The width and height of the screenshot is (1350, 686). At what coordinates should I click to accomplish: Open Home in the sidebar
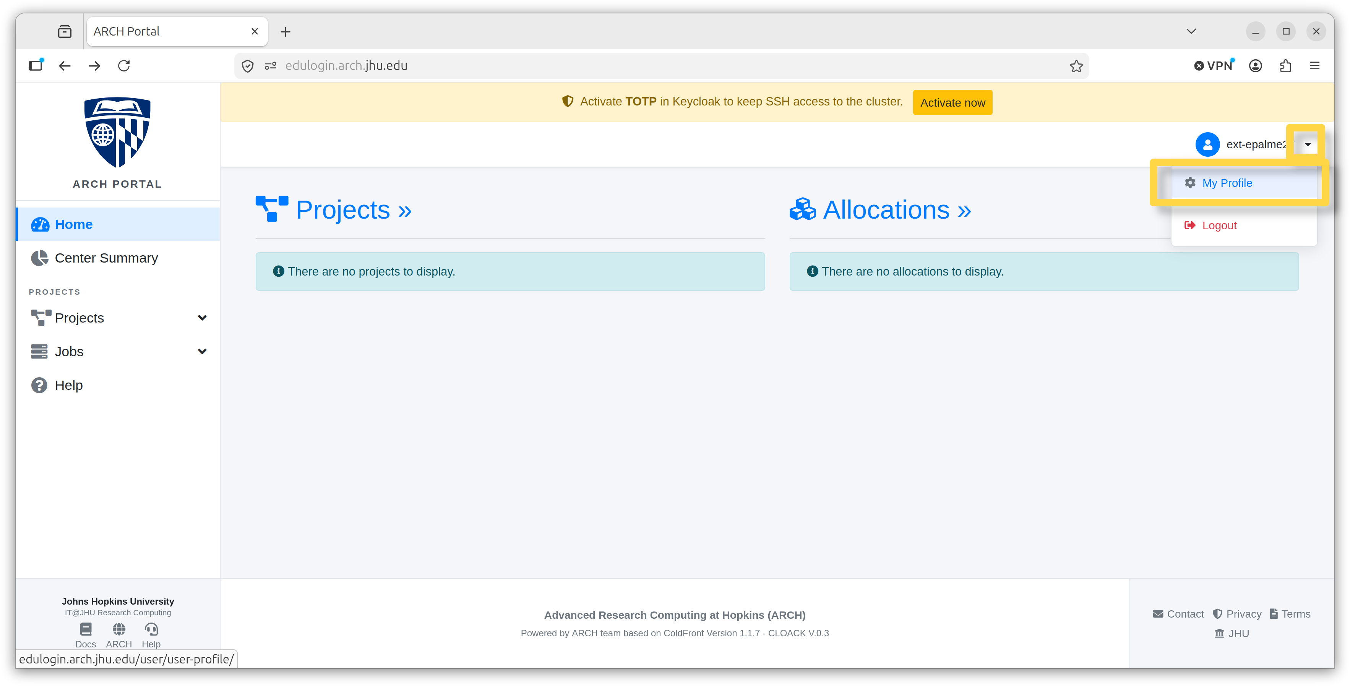118,224
